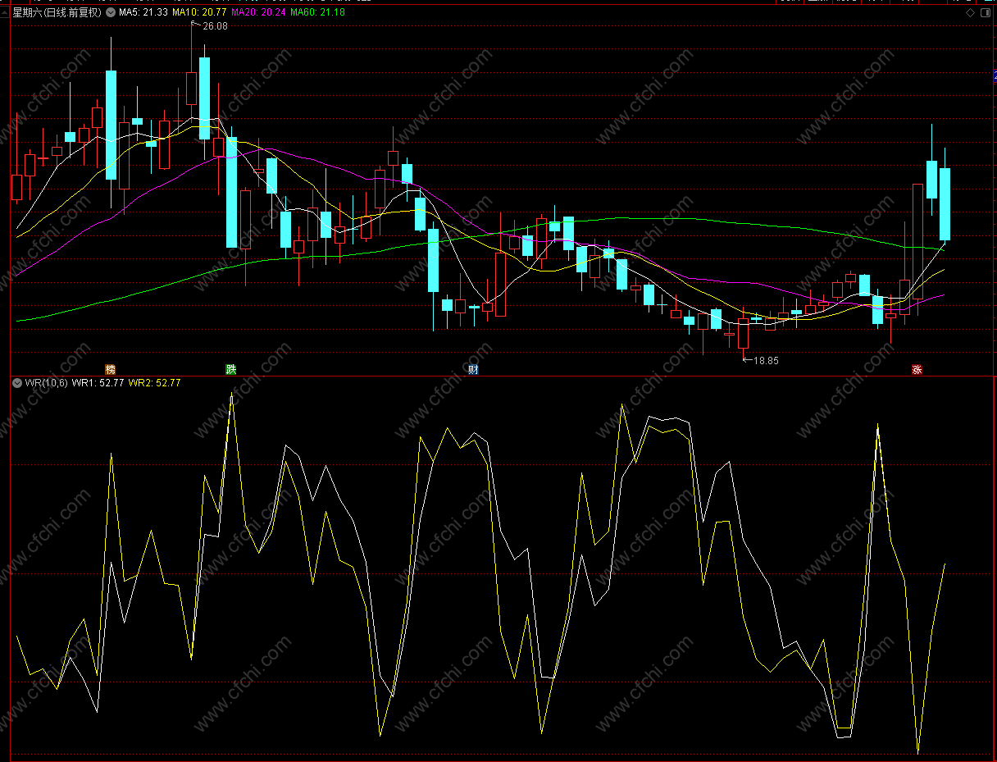Select the yellow WR2: 52.77 value

[x=155, y=382]
